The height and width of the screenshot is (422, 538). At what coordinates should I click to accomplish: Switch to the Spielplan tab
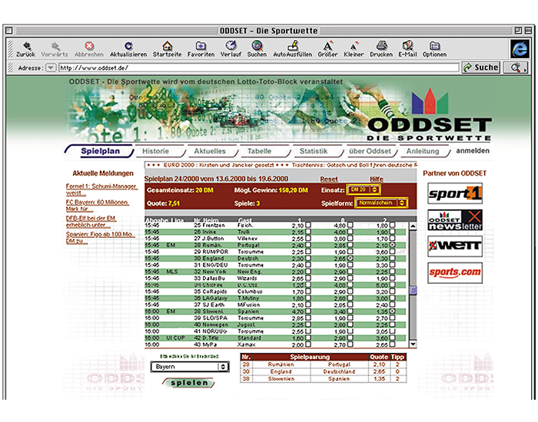(x=100, y=151)
